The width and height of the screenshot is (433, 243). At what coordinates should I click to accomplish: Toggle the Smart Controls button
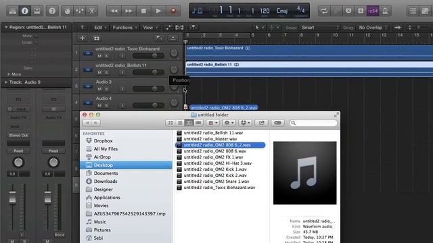pos(67,11)
